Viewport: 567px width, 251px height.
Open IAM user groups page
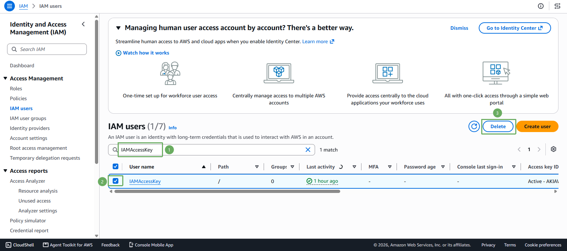coord(28,118)
